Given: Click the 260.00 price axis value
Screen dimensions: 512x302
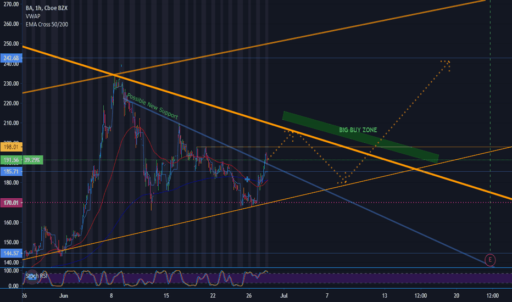Looking at the screenshot, I should pyautogui.click(x=11, y=24).
